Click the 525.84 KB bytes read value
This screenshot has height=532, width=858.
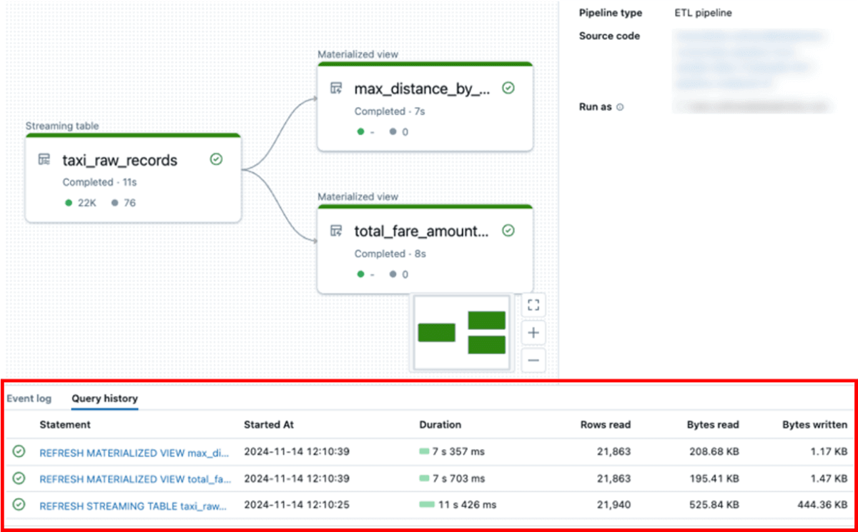[713, 505]
